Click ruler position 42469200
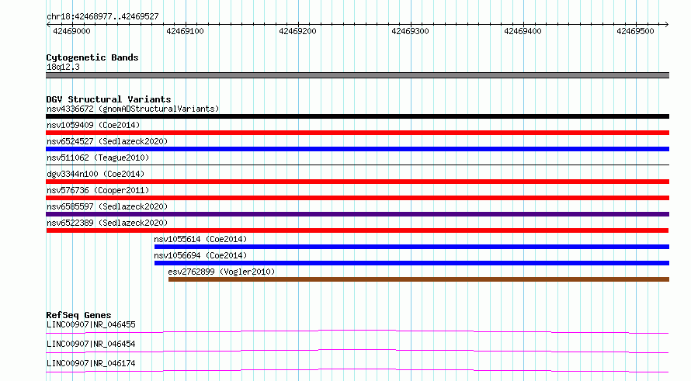 point(297,31)
